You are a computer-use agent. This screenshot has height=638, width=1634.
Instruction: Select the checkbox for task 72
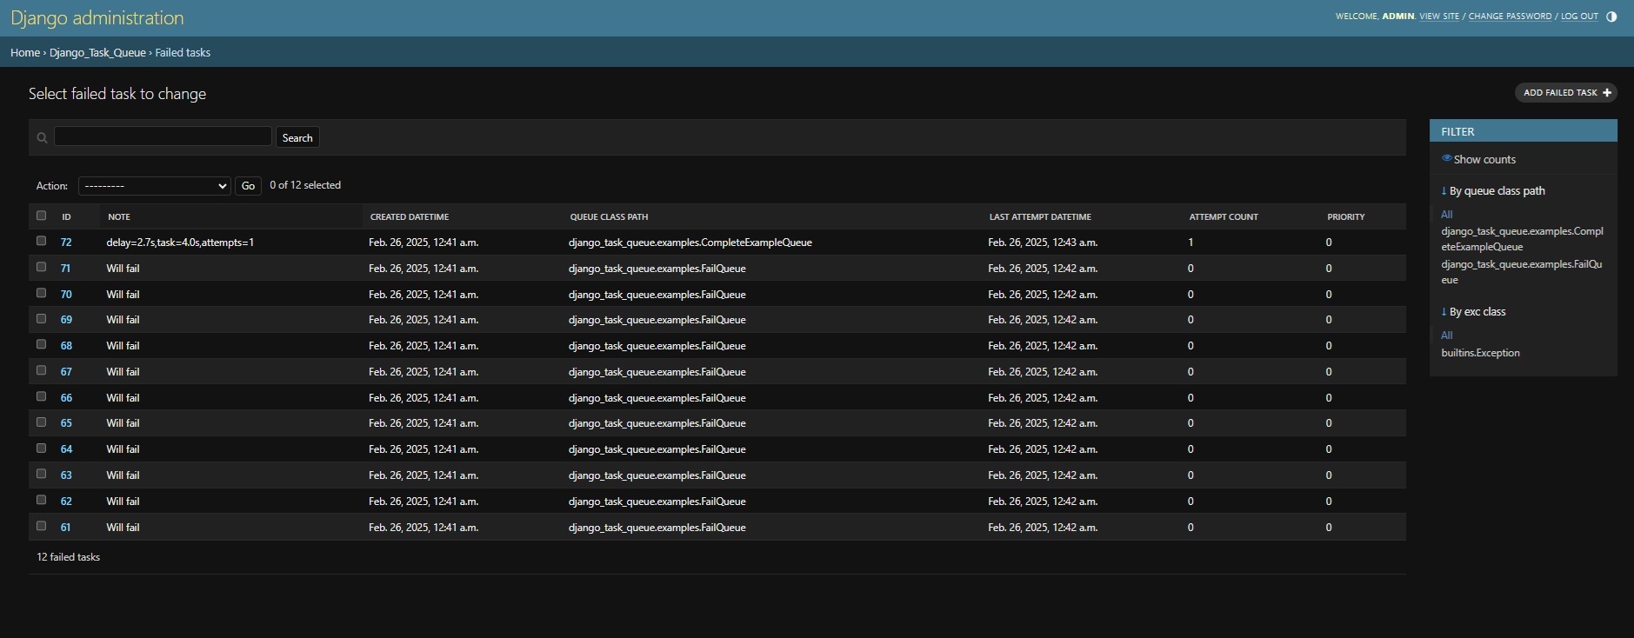click(x=41, y=241)
